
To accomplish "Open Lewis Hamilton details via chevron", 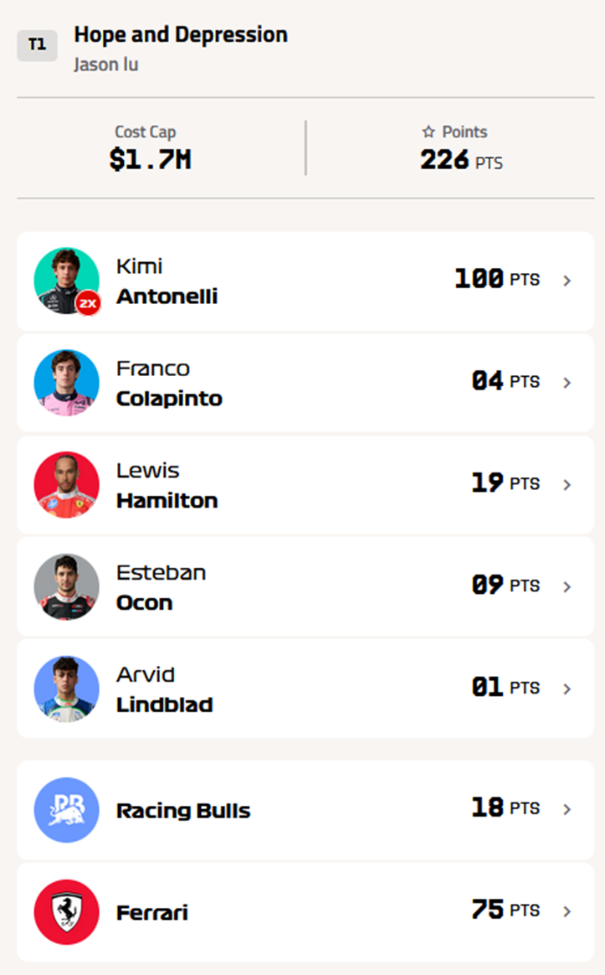I will [567, 485].
